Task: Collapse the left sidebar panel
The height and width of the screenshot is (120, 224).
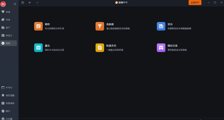Action: click(15, 4)
